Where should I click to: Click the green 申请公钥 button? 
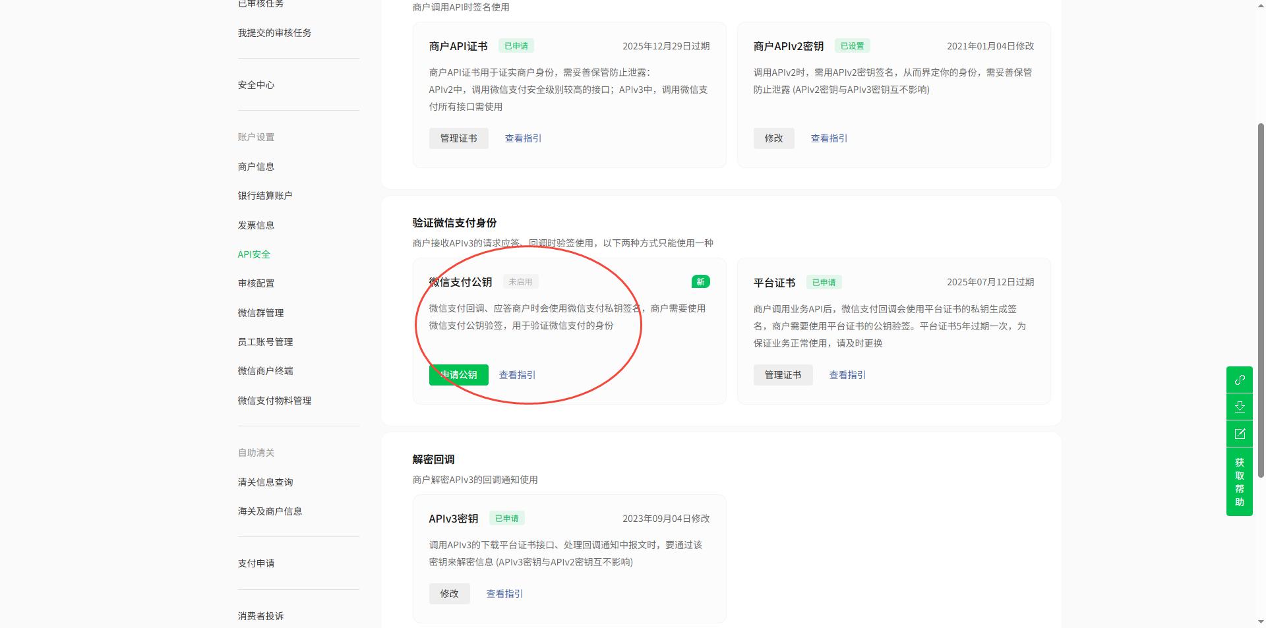[x=458, y=375]
